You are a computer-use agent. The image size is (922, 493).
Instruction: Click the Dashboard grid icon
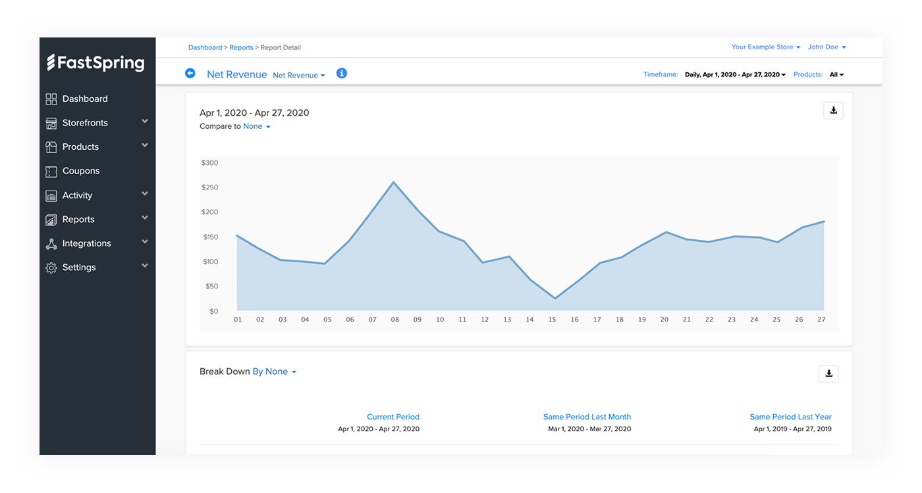pos(51,99)
